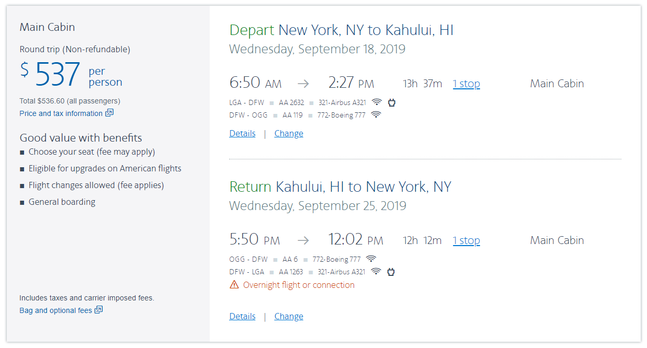Open the 1 stop link on departing flight
This screenshot has height=348, width=647.
pyautogui.click(x=466, y=84)
